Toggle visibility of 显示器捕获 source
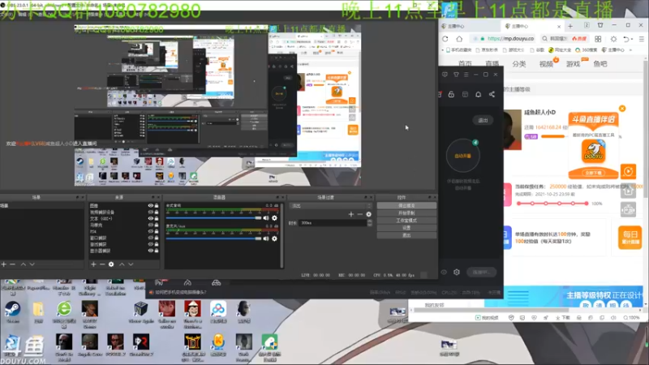This screenshot has width=649, height=365. pyautogui.click(x=151, y=251)
